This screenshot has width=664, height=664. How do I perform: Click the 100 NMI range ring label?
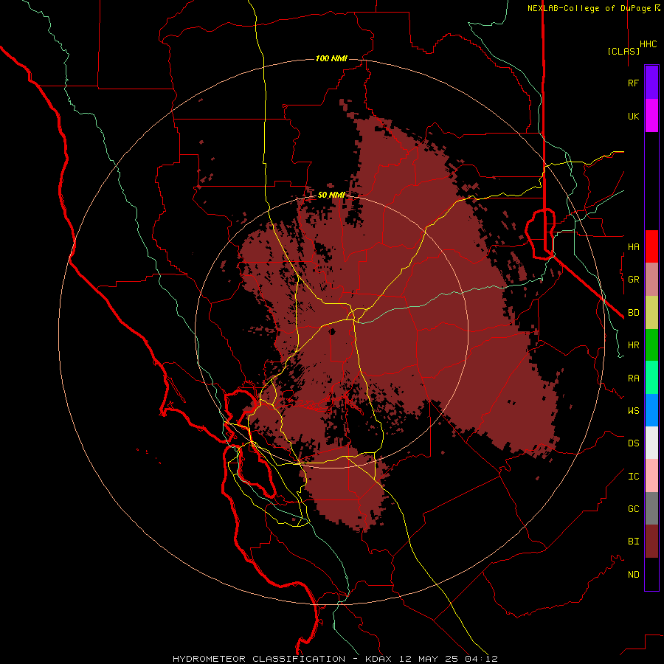click(x=331, y=58)
